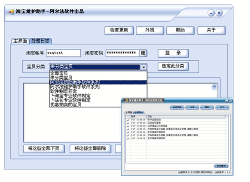The image size is (250, 182).
Task: Select 阿尔法维护助手软件系列 list option
Action: [x=98, y=87]
